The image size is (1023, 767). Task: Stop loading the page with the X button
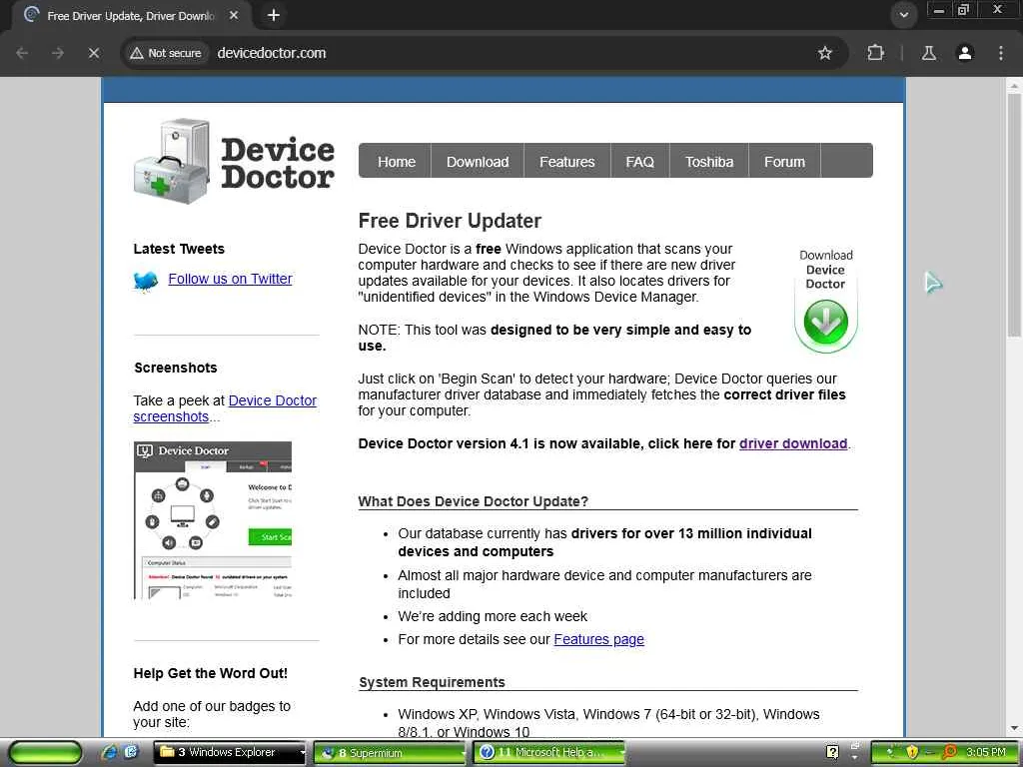94,53
